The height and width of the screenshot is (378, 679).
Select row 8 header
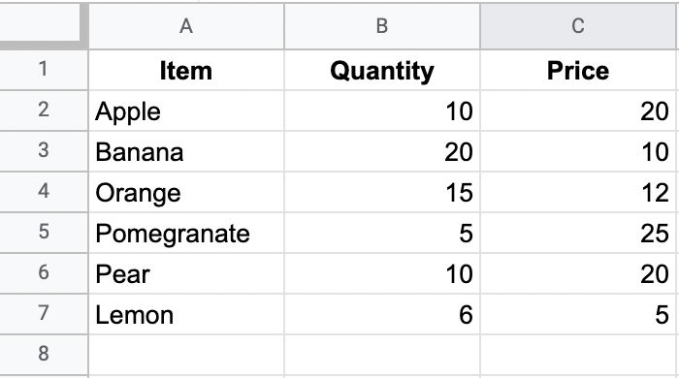point(44,354)
